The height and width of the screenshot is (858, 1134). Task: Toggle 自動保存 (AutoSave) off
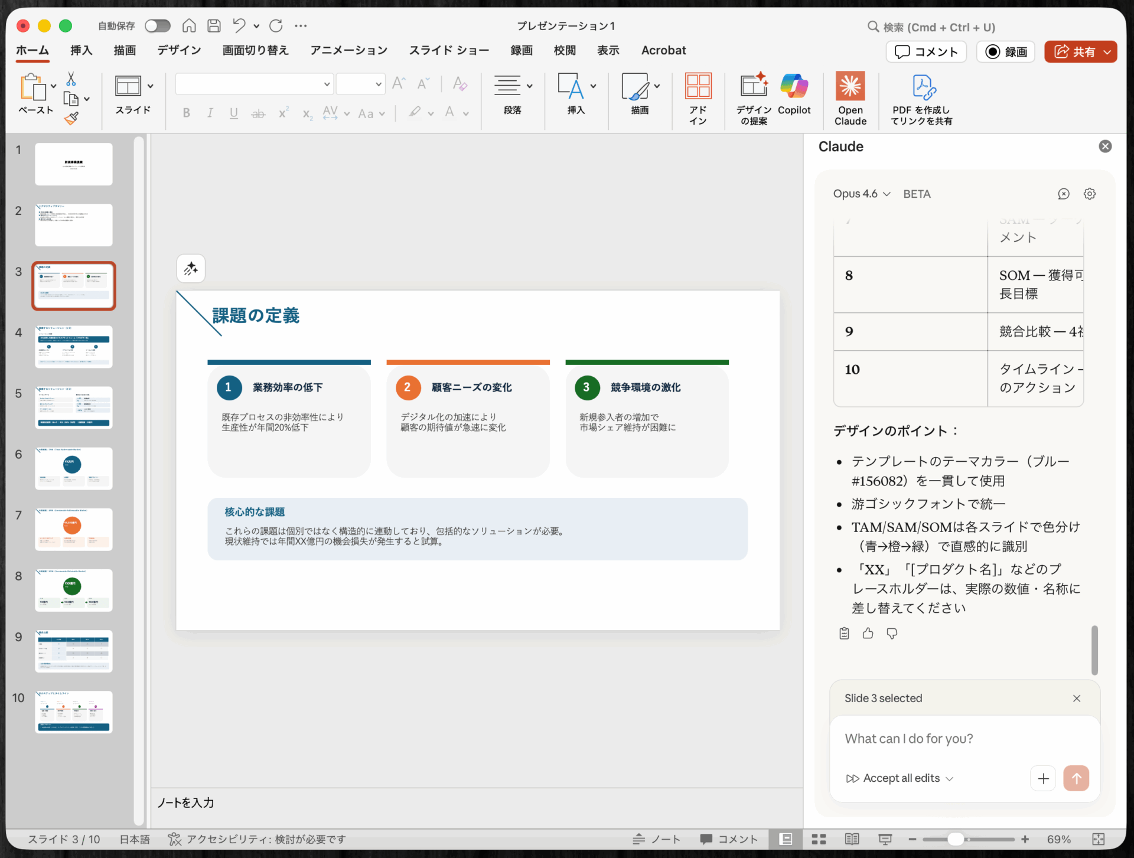tap(157, 25)
